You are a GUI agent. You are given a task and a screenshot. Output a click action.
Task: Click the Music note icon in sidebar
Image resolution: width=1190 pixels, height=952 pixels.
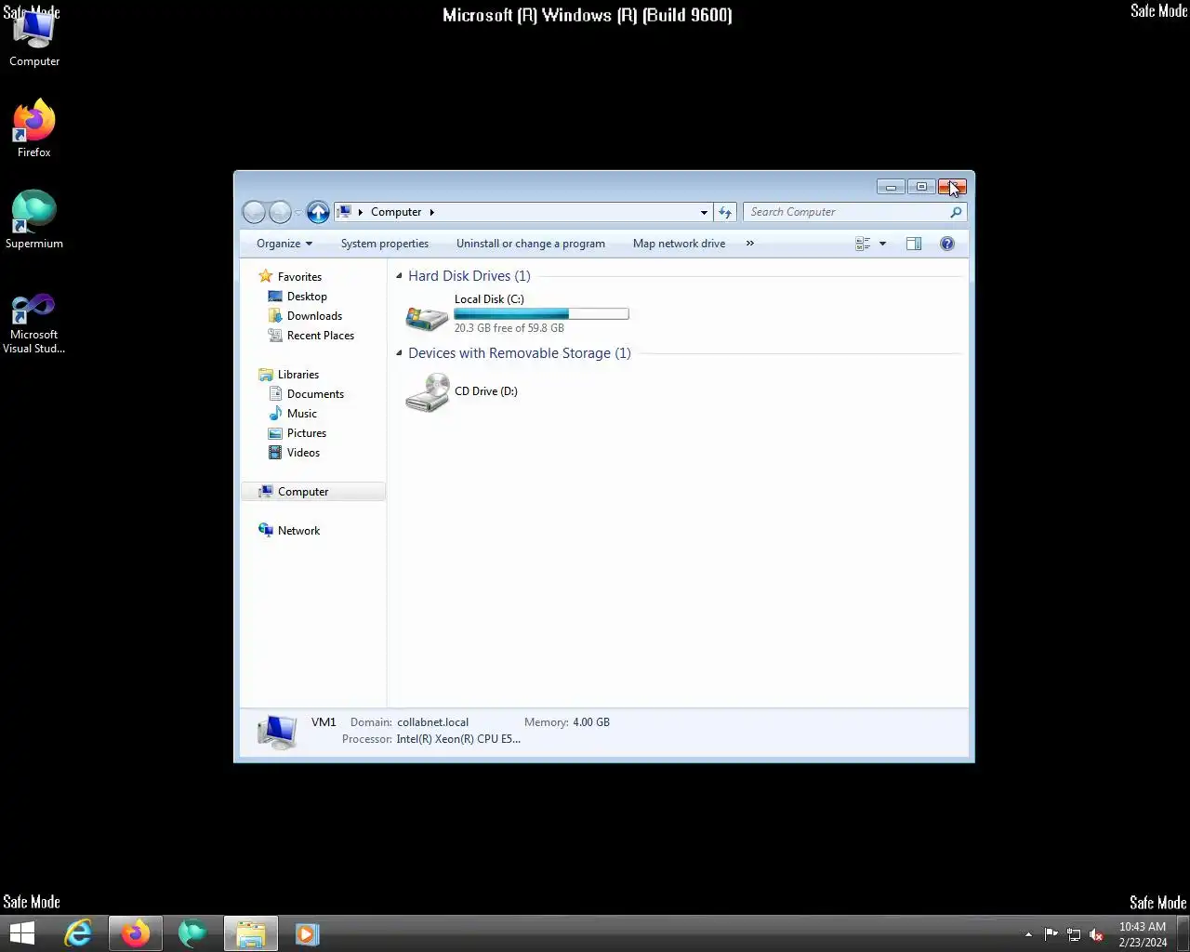[275, 414]
